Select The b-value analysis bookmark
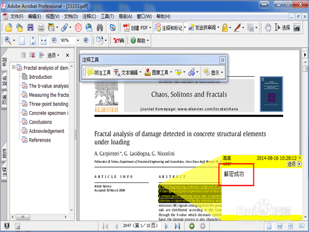This screenshot has width=309, height=232. pos(49,86)
